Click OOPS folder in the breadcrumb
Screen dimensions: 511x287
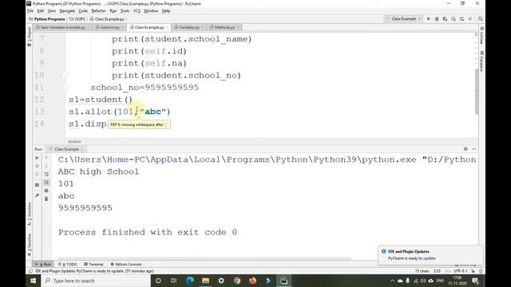pos(77,19)
